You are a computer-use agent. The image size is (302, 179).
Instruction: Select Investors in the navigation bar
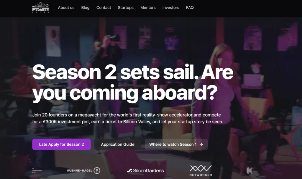point(171,8)
